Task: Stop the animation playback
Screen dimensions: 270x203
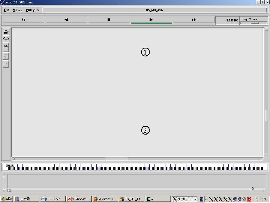Action: point(109,20)
